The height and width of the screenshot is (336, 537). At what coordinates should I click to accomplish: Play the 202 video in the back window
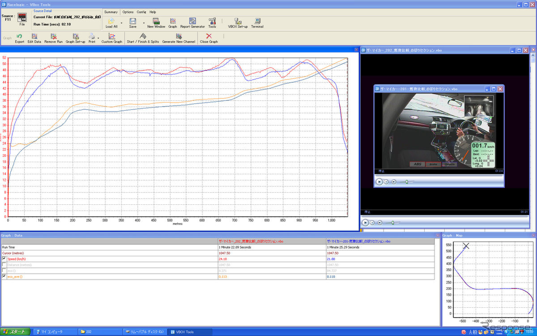pyautogui.click(x=365, y=222)
